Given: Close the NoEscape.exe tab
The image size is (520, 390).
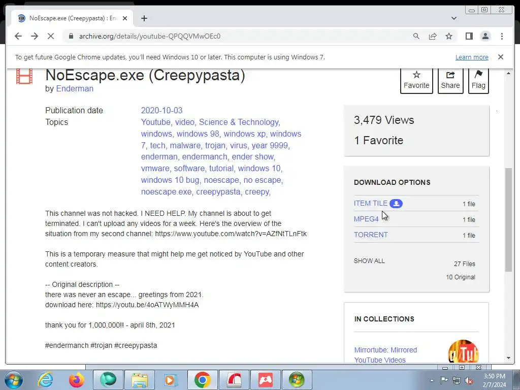Looking at the screenshot, I should point(125,18).
